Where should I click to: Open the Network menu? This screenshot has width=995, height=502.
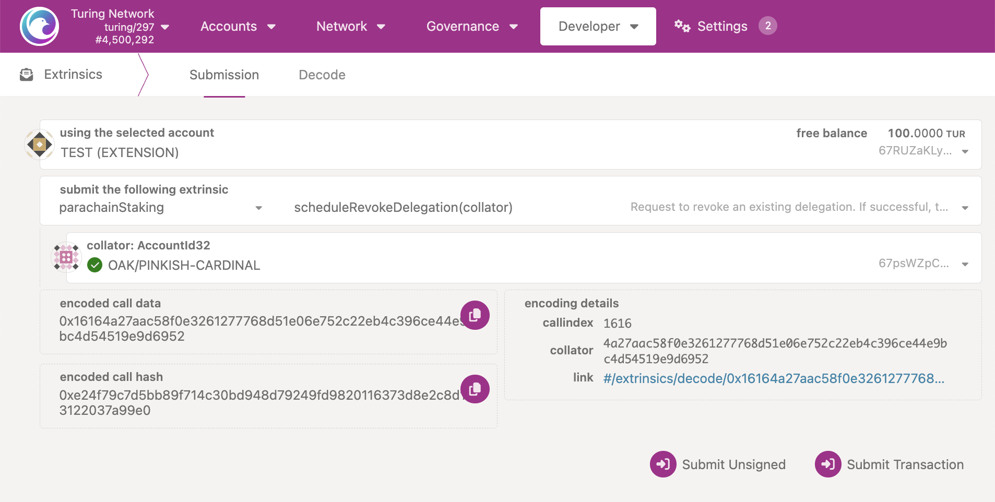[x=351, y=27]
